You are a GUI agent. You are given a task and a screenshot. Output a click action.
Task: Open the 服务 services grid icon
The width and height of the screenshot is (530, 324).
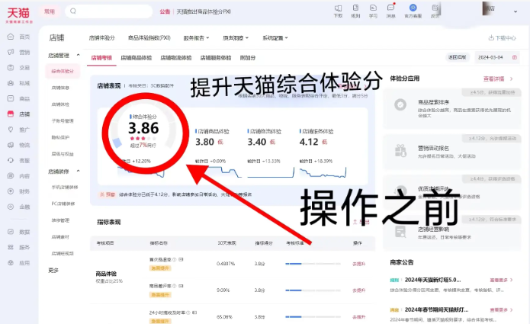pyautogui.click(x=11, y=247)
